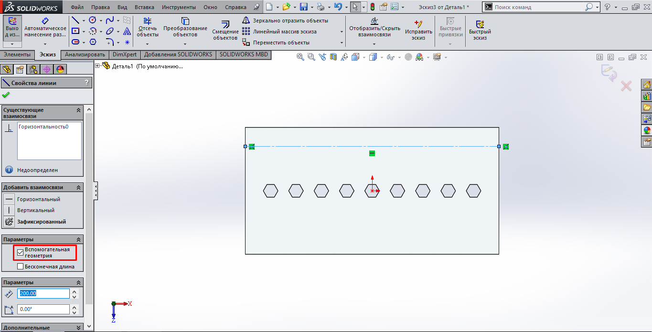652x332 pixels.
Task: Activate the Spline sketch tool
Action: [x=110, y=20]
